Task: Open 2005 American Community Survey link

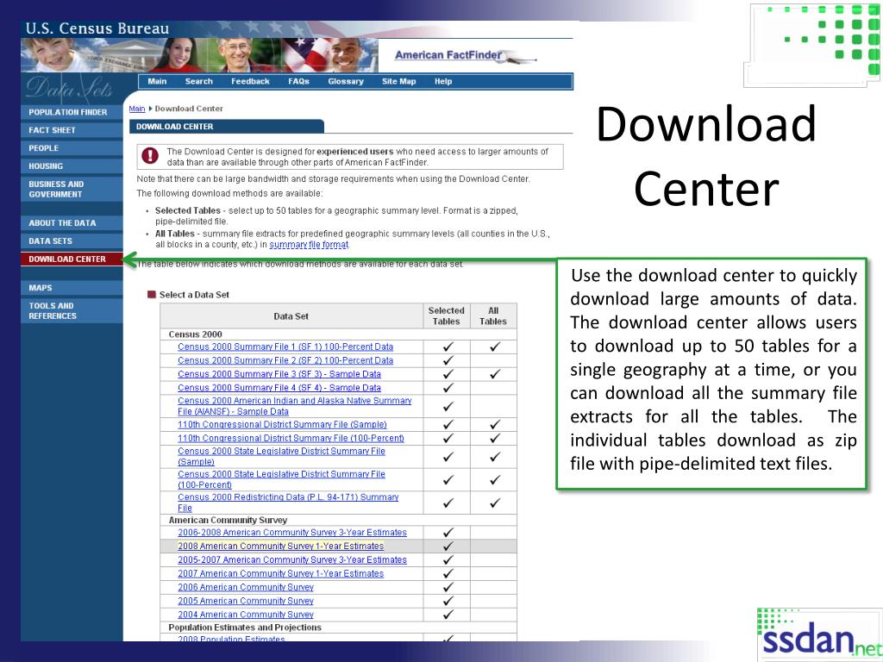Action: pos(246,601)
